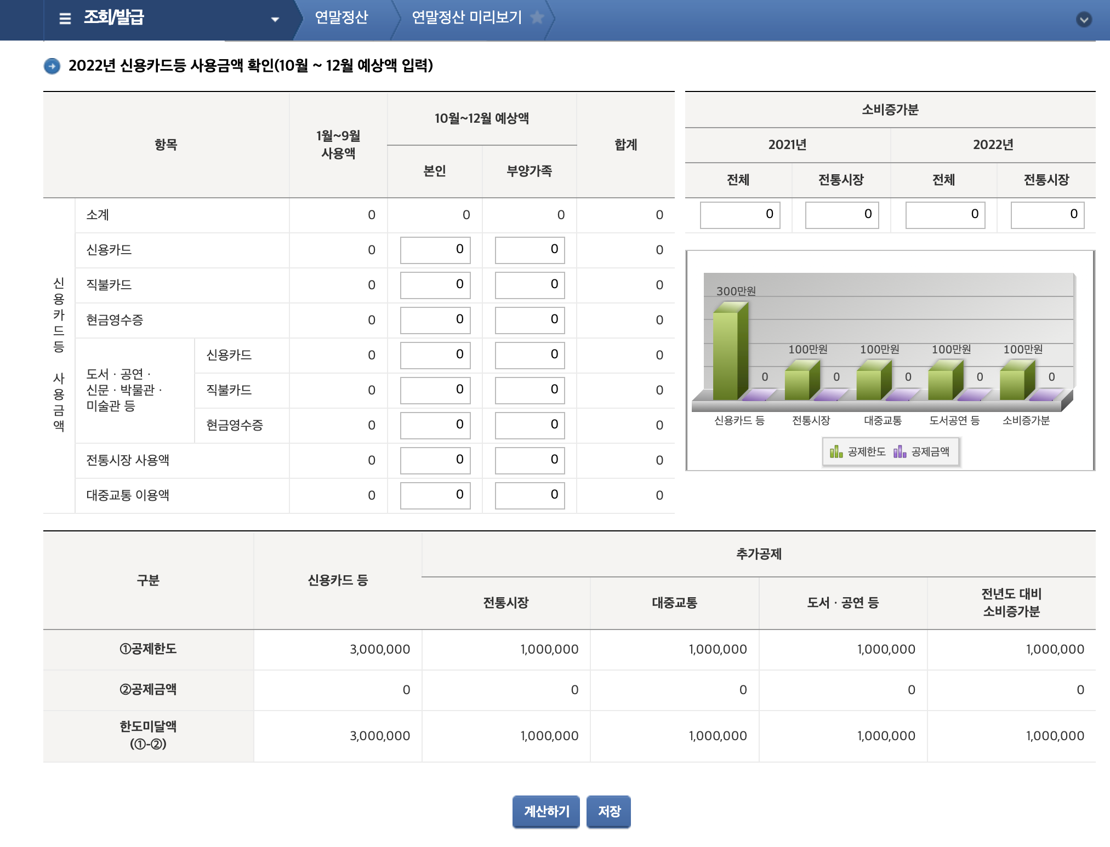Open the 조회/발급 dropdown arrow
Screen dimensions: 1110x847
[274, 18]
